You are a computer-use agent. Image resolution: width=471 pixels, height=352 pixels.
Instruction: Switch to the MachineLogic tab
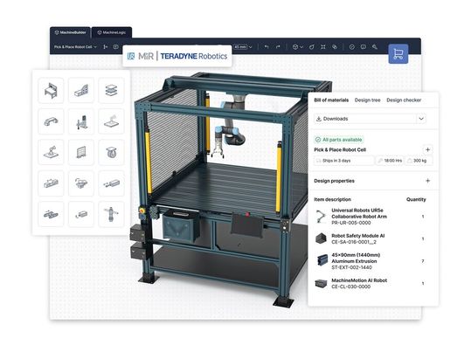(112, 32)
